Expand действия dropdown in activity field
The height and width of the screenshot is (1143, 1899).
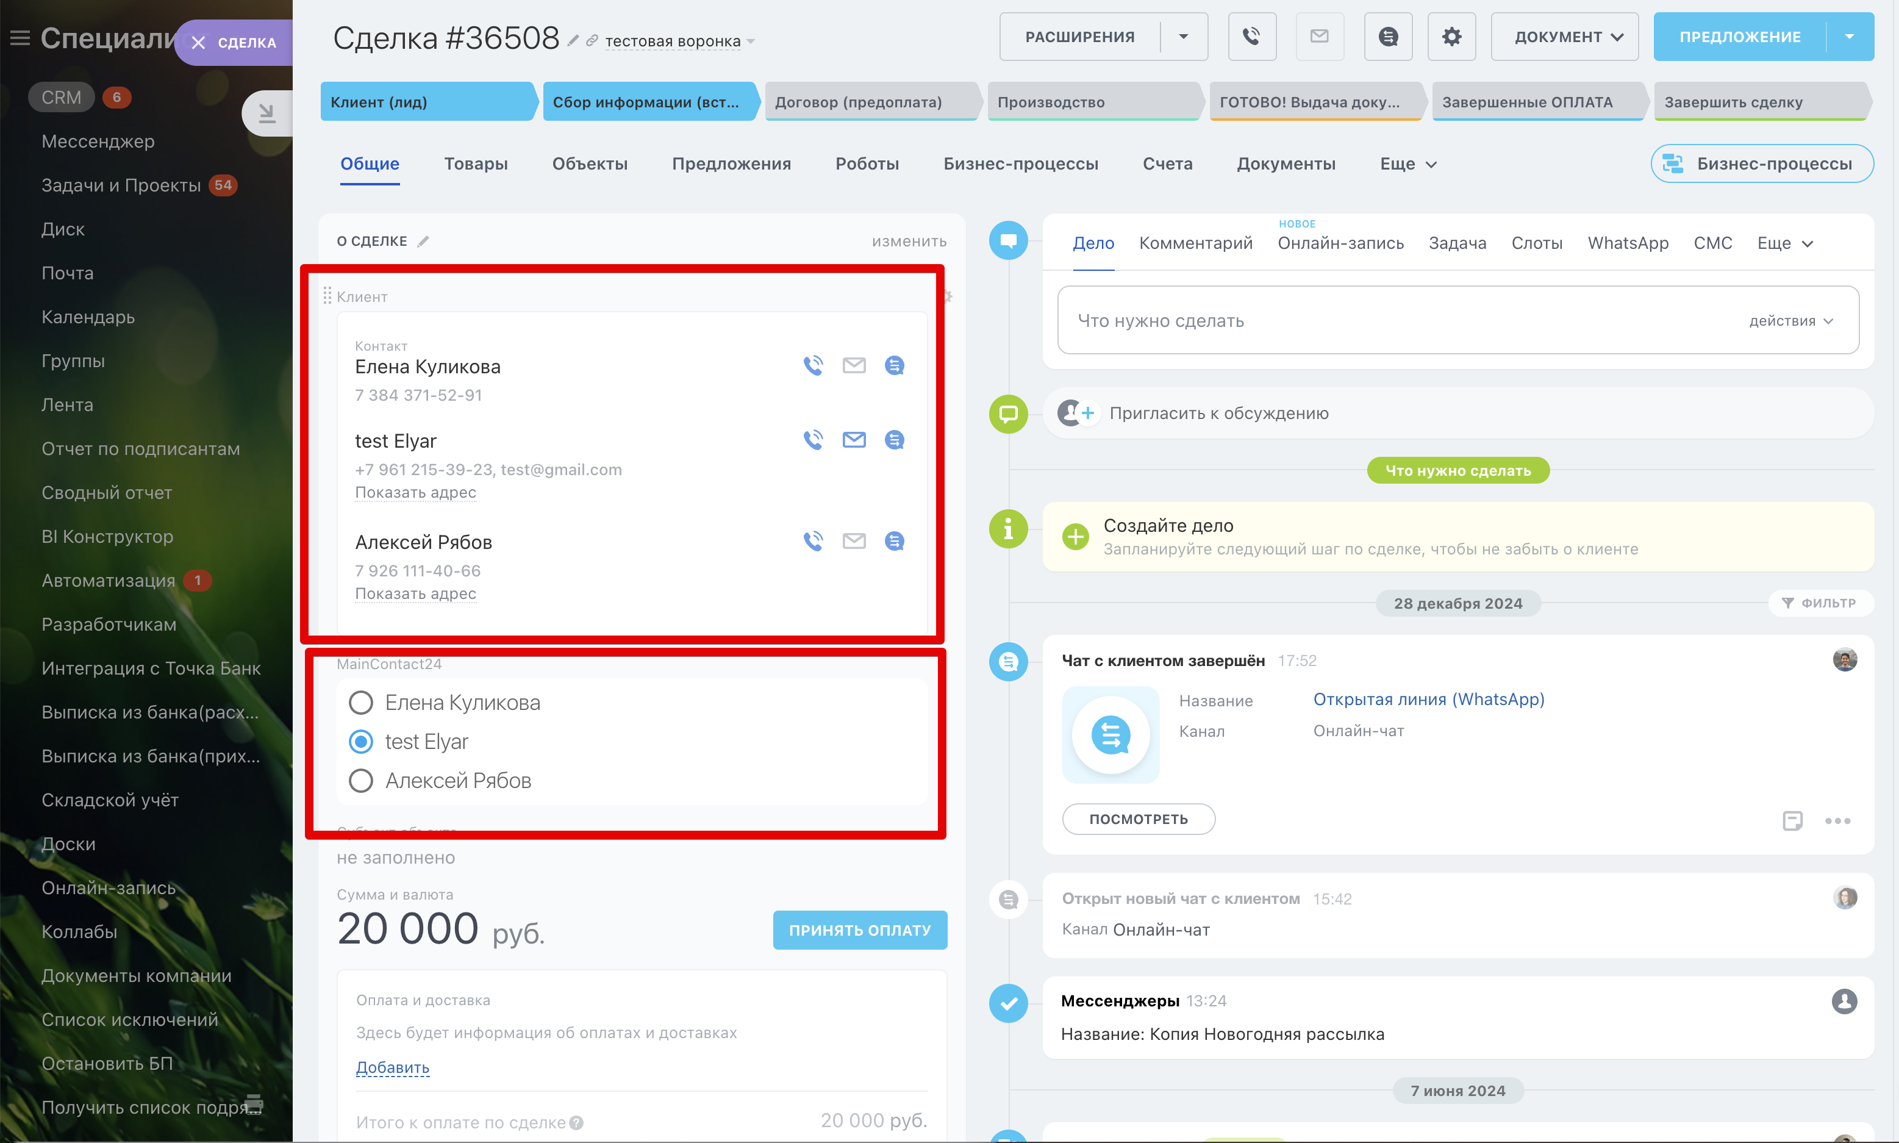[x=1790, y=321]
